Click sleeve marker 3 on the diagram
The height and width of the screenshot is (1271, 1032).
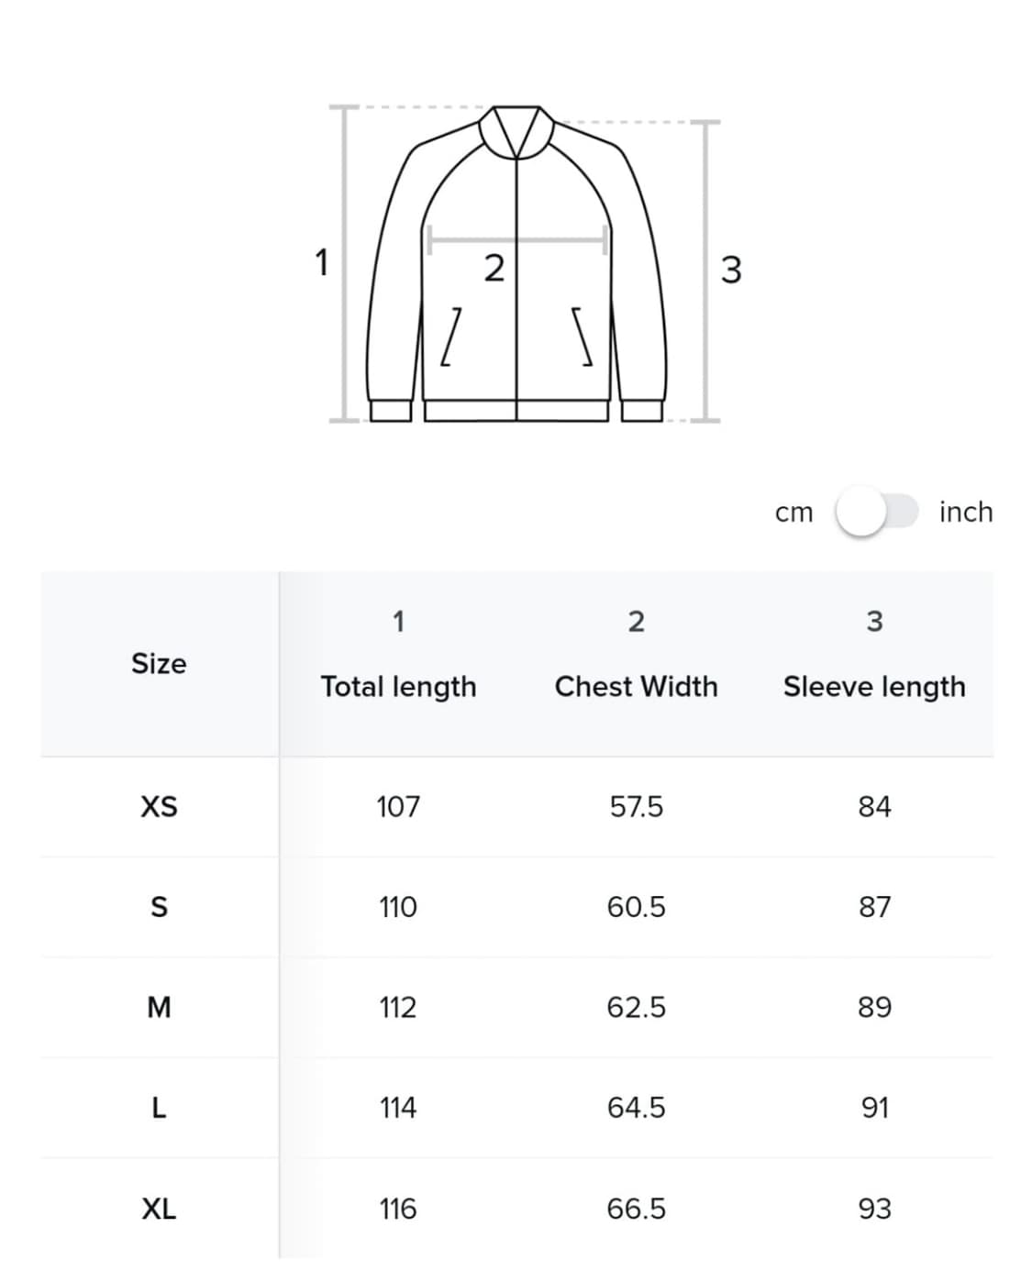[x=730, y=271]
